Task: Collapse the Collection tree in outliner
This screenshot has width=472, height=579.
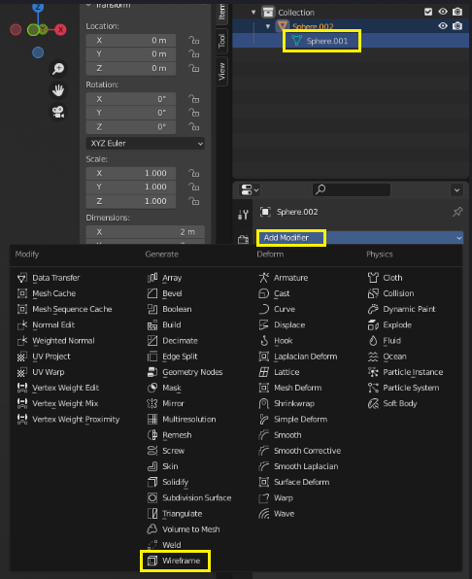Action: click(253, 13)
